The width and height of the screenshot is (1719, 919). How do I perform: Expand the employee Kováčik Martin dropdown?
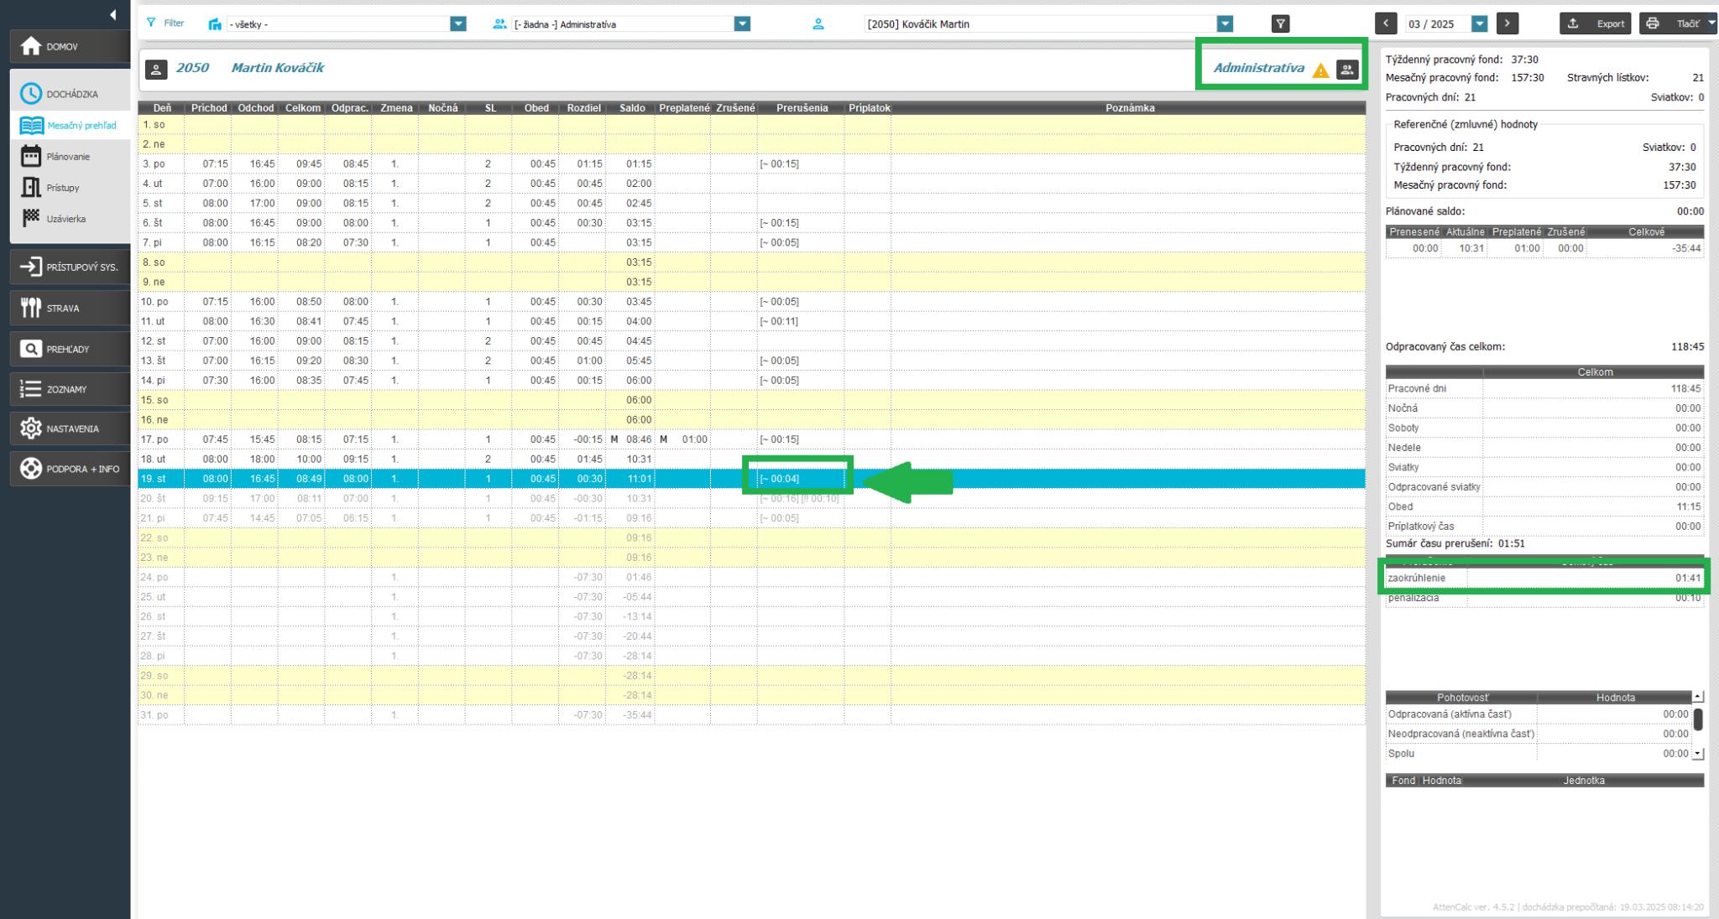point(1225,24)
